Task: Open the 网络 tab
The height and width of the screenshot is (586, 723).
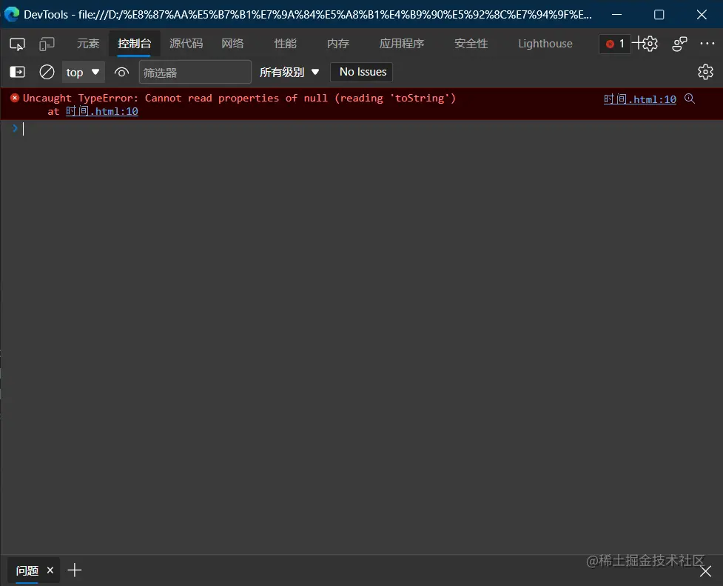Action: [232, 44]
